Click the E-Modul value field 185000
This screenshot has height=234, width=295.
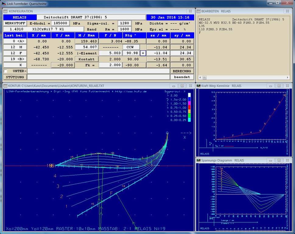pos(61,23)
